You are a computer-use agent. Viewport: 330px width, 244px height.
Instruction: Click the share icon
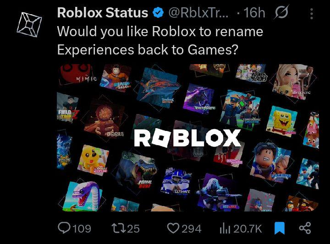click(305, 228)
